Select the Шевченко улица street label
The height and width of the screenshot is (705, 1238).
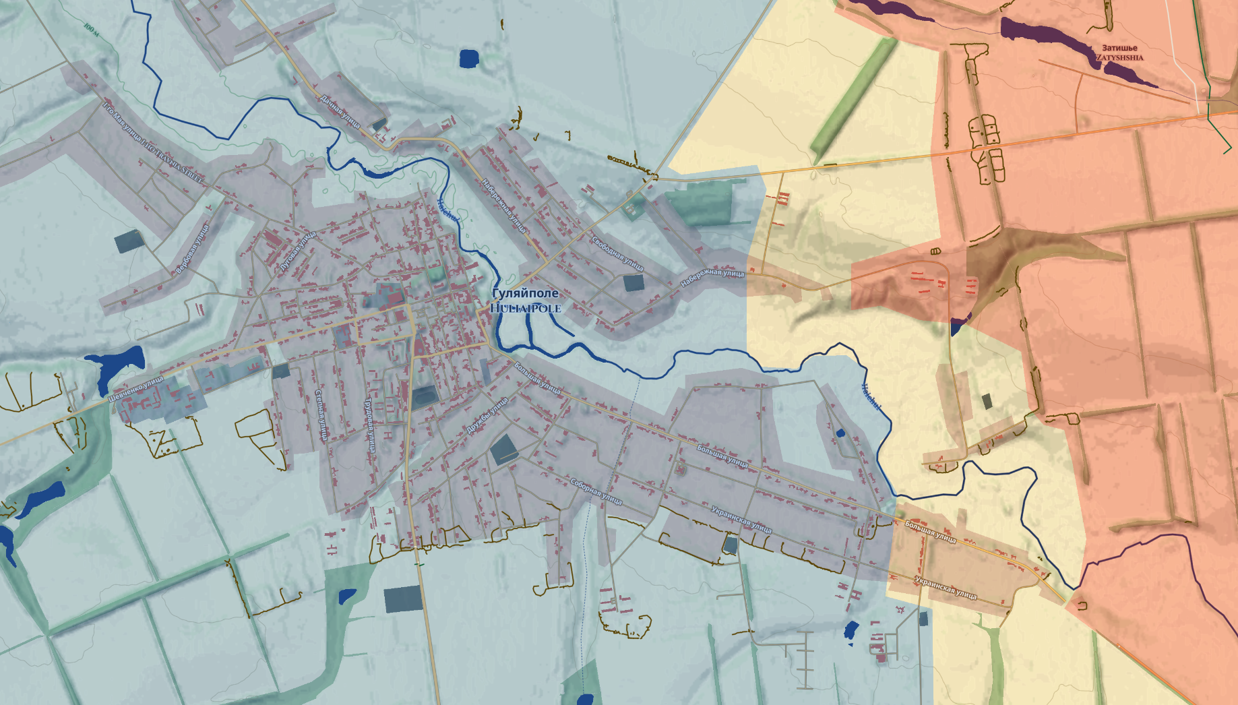tap(136, 390)
